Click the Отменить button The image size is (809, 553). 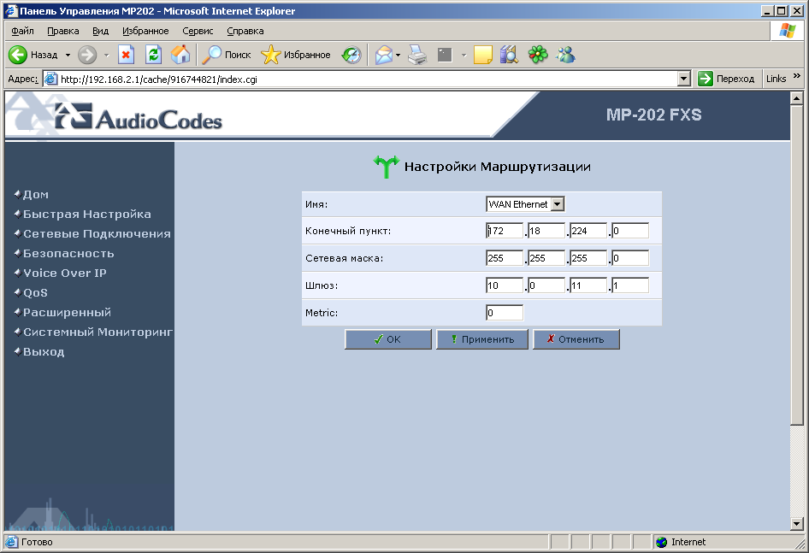coord(576,339)
